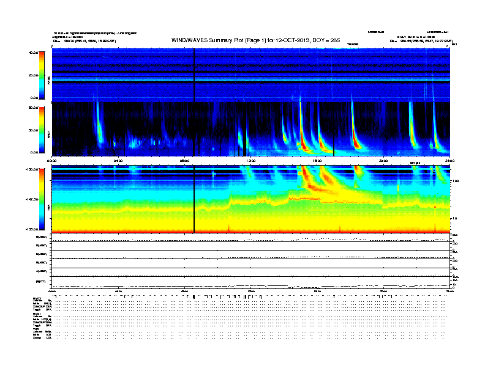Click the RAD1 status table heading at bottom left
Viewport: 485px width, 374px height.
(x=37, y=314)
